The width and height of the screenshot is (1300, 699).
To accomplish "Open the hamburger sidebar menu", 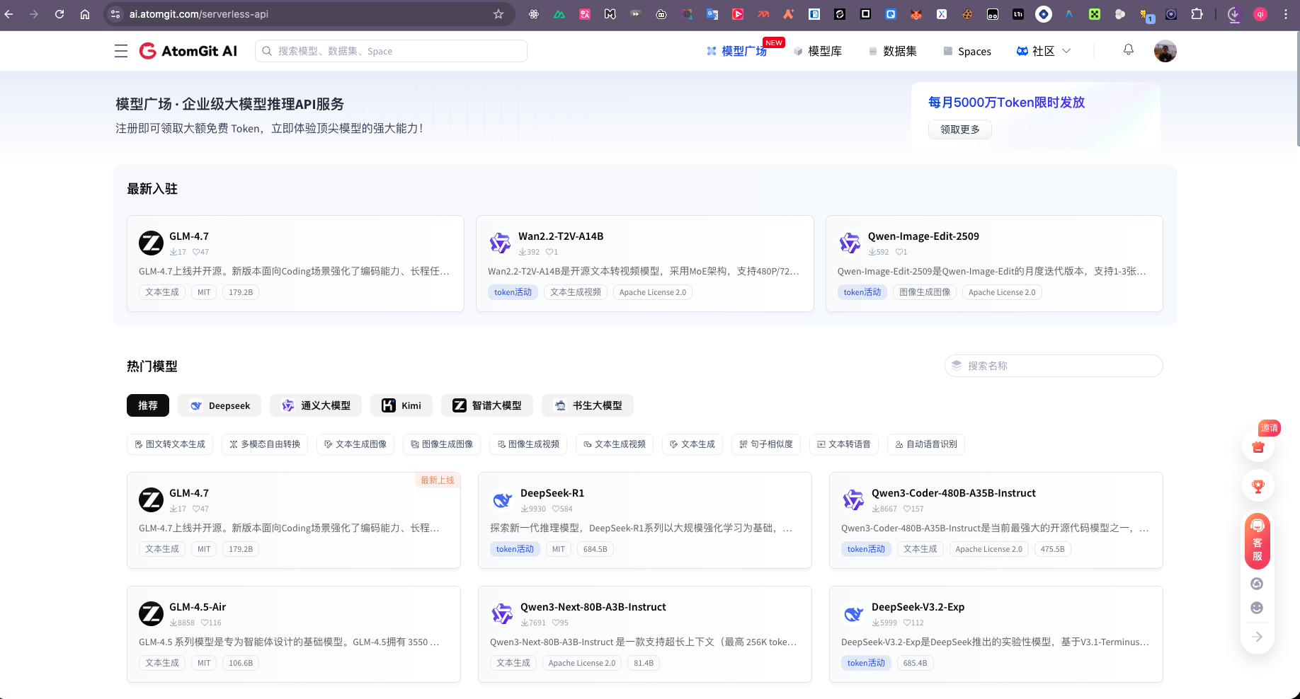I will tap(121, 51).
